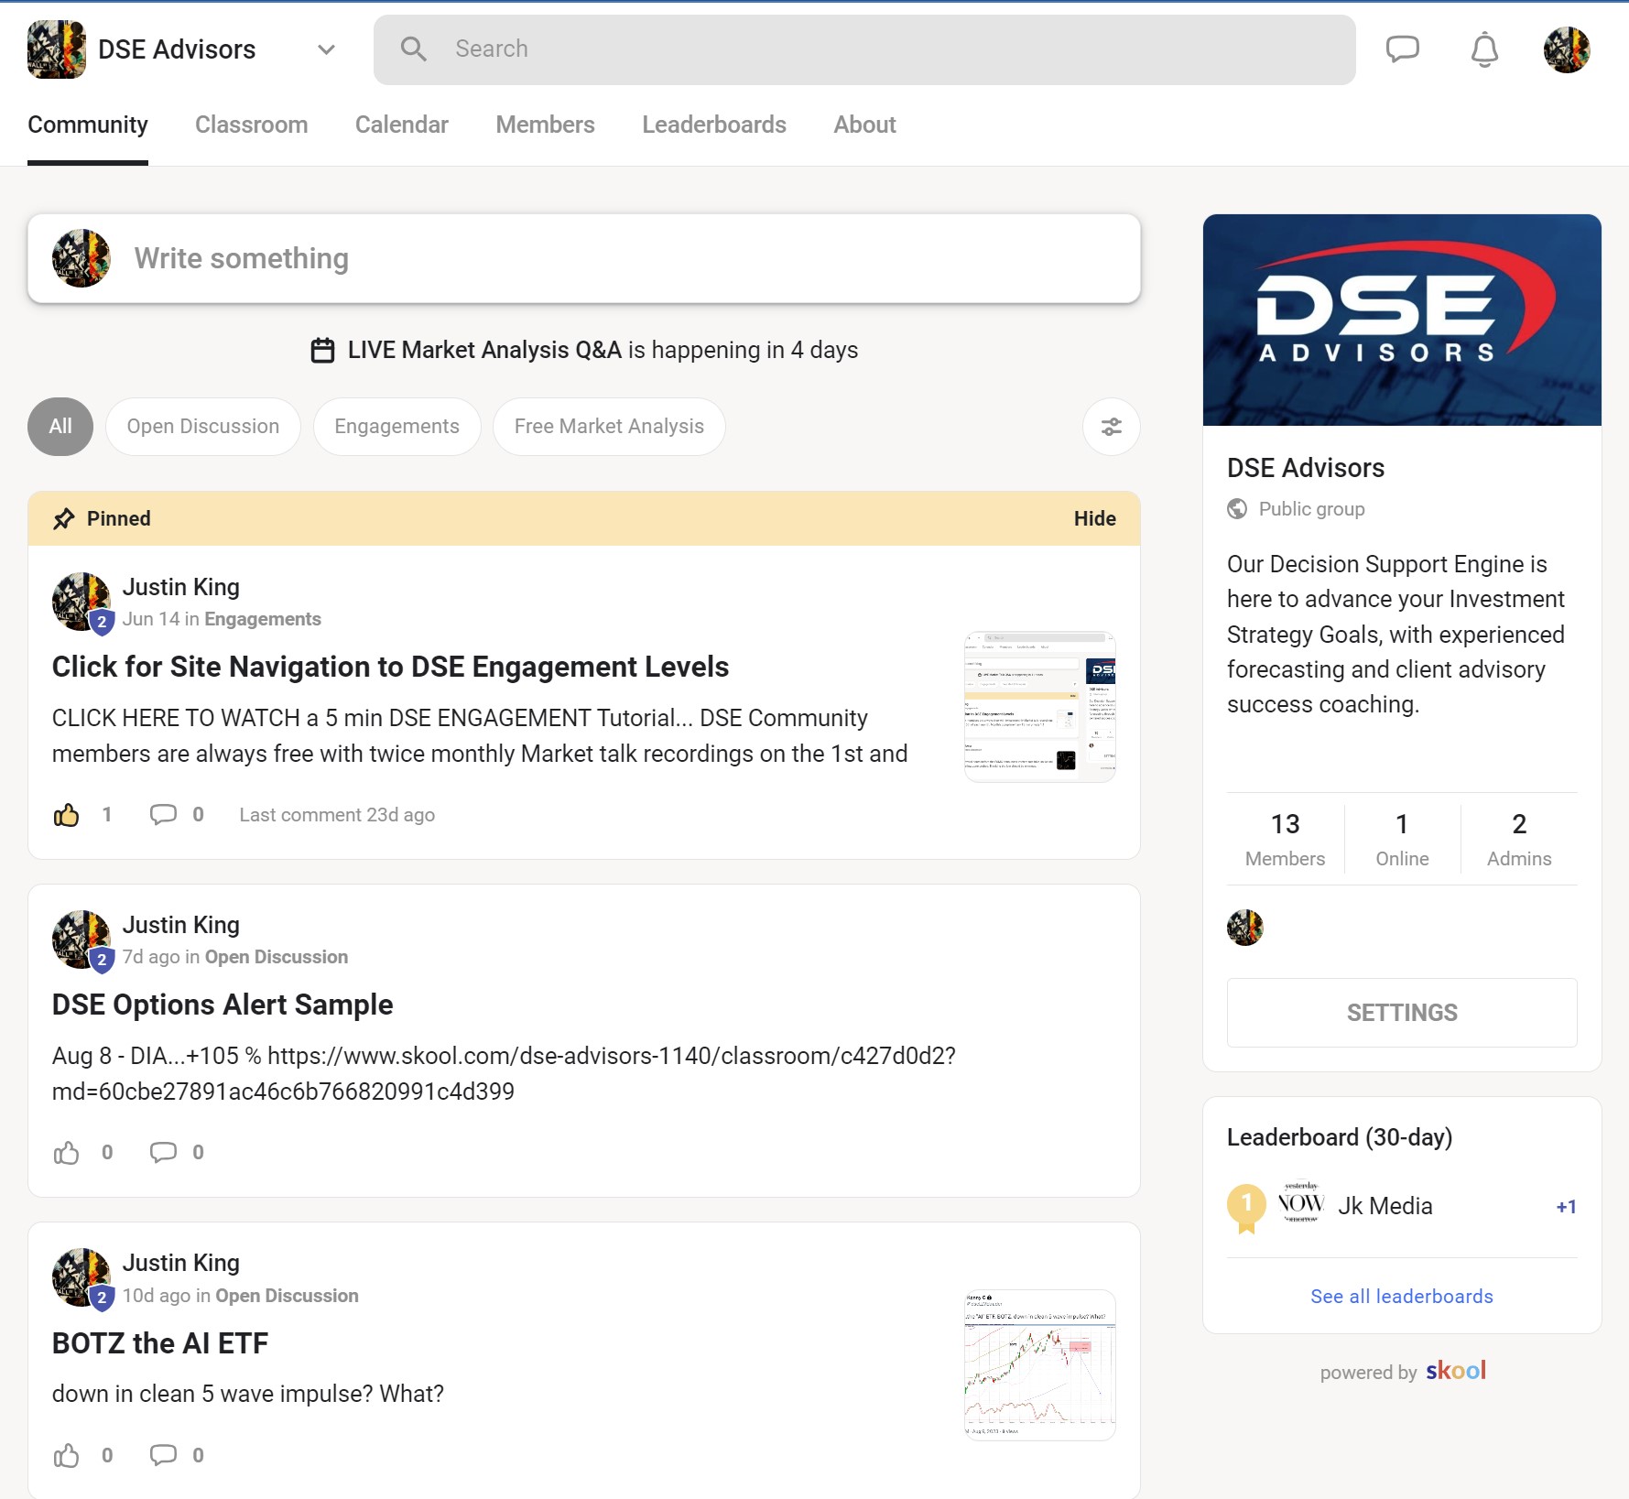The width and height of the screenshot is (1629, 1499).
Task: Open the group SETTINGS button
Action: (1401, 1012)
